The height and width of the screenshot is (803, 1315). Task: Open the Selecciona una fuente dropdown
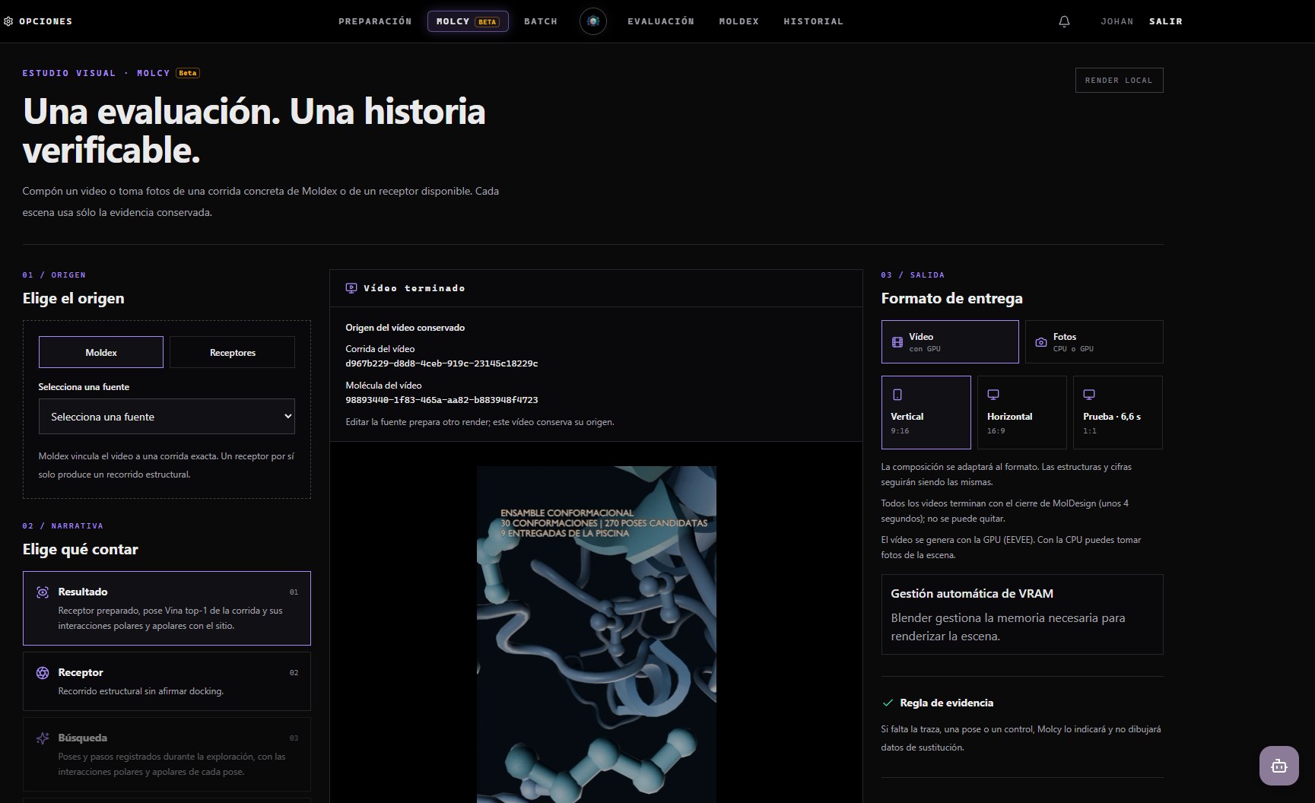167,417
